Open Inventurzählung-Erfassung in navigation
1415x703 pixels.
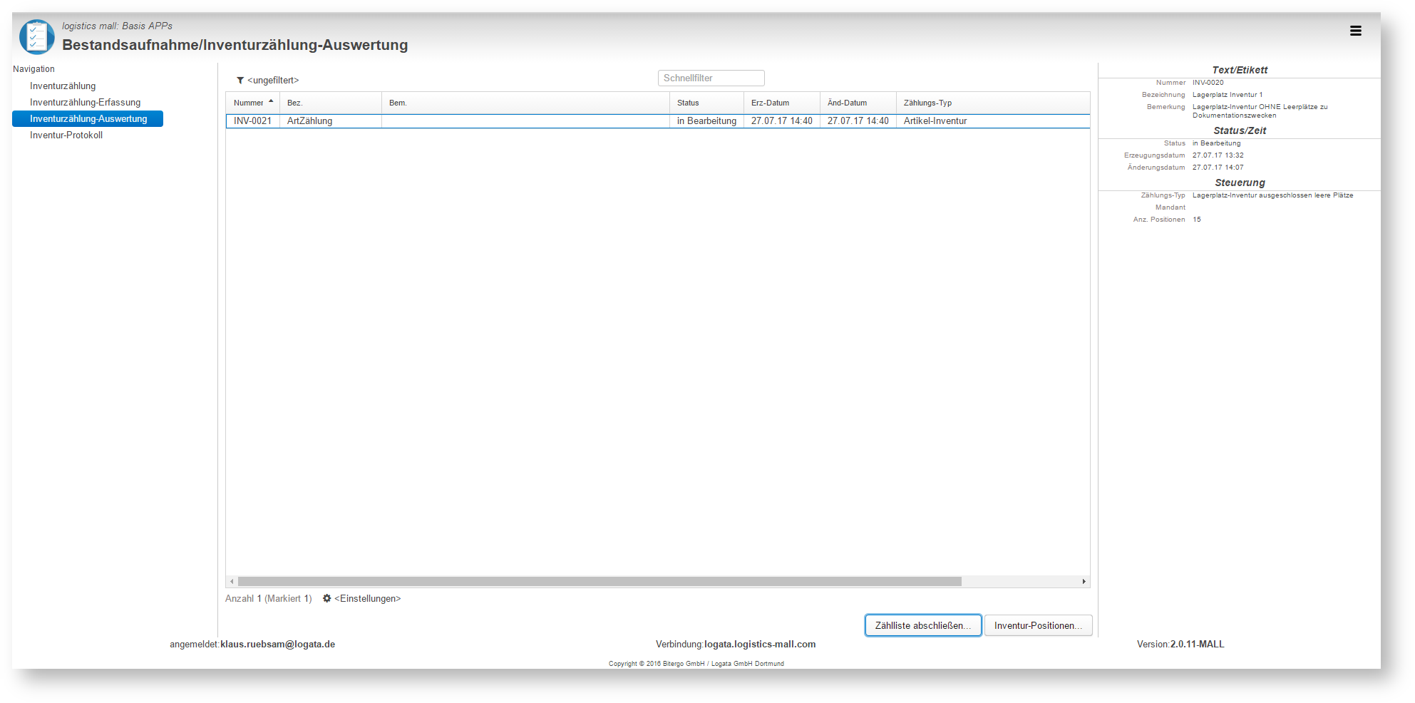point(86,102)
